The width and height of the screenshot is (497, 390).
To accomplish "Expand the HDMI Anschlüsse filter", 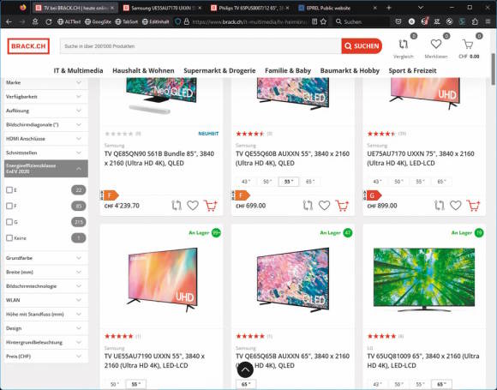I will point(46,139).
